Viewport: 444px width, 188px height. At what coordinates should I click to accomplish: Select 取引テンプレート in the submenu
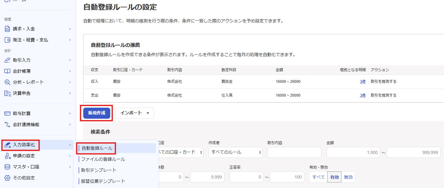click(99, 170)
